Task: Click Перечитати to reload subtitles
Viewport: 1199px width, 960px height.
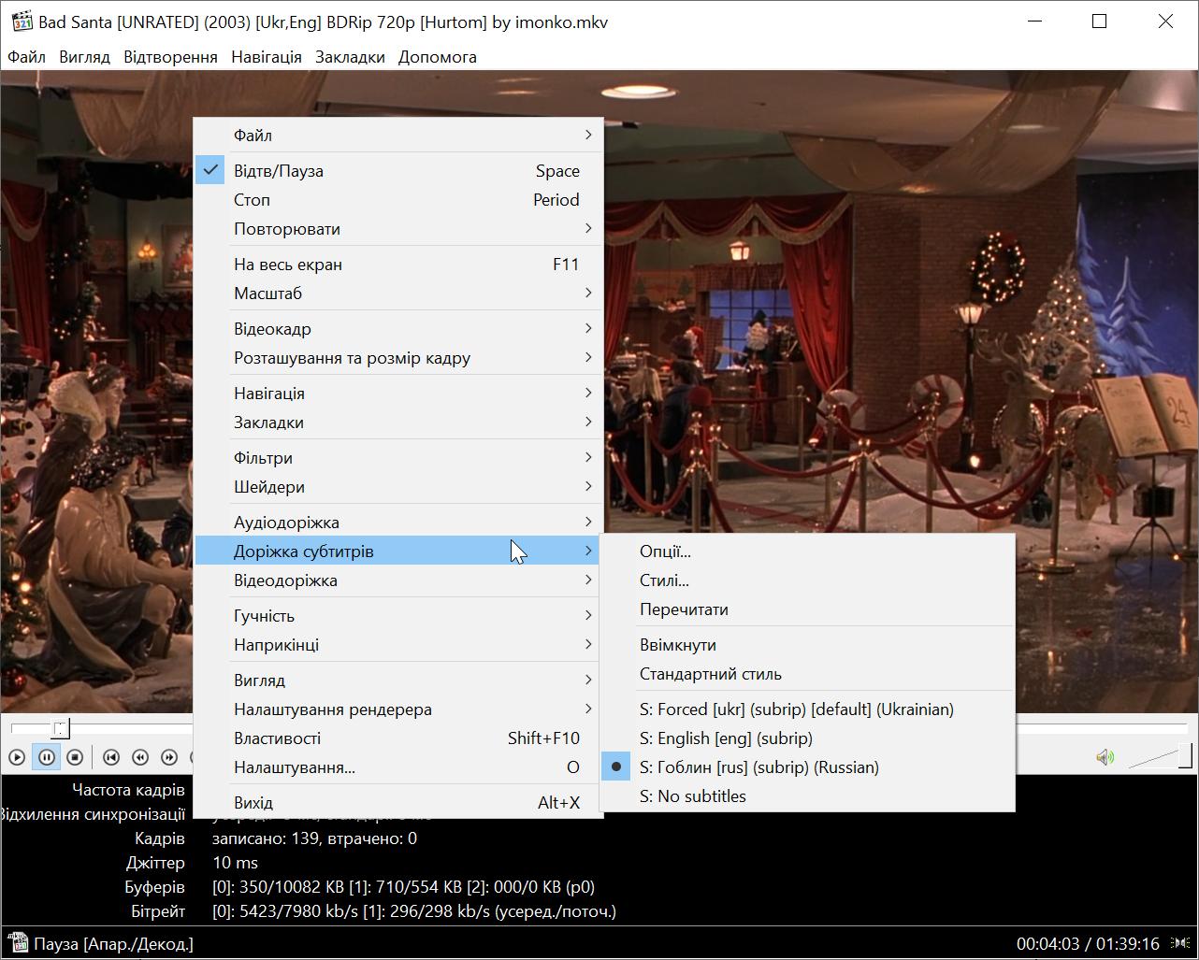Action: 807,609
